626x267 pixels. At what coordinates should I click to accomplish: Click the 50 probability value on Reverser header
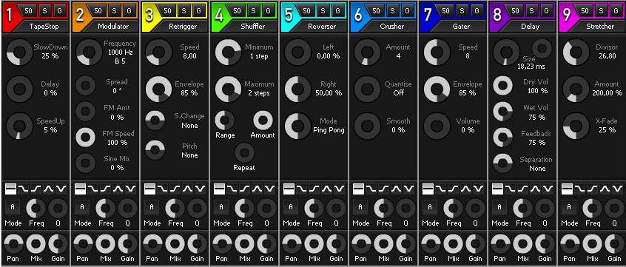point(306,11)
